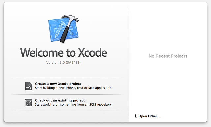
Task: Click the new Xcode project document icon
Action: (x=29, y=86)
